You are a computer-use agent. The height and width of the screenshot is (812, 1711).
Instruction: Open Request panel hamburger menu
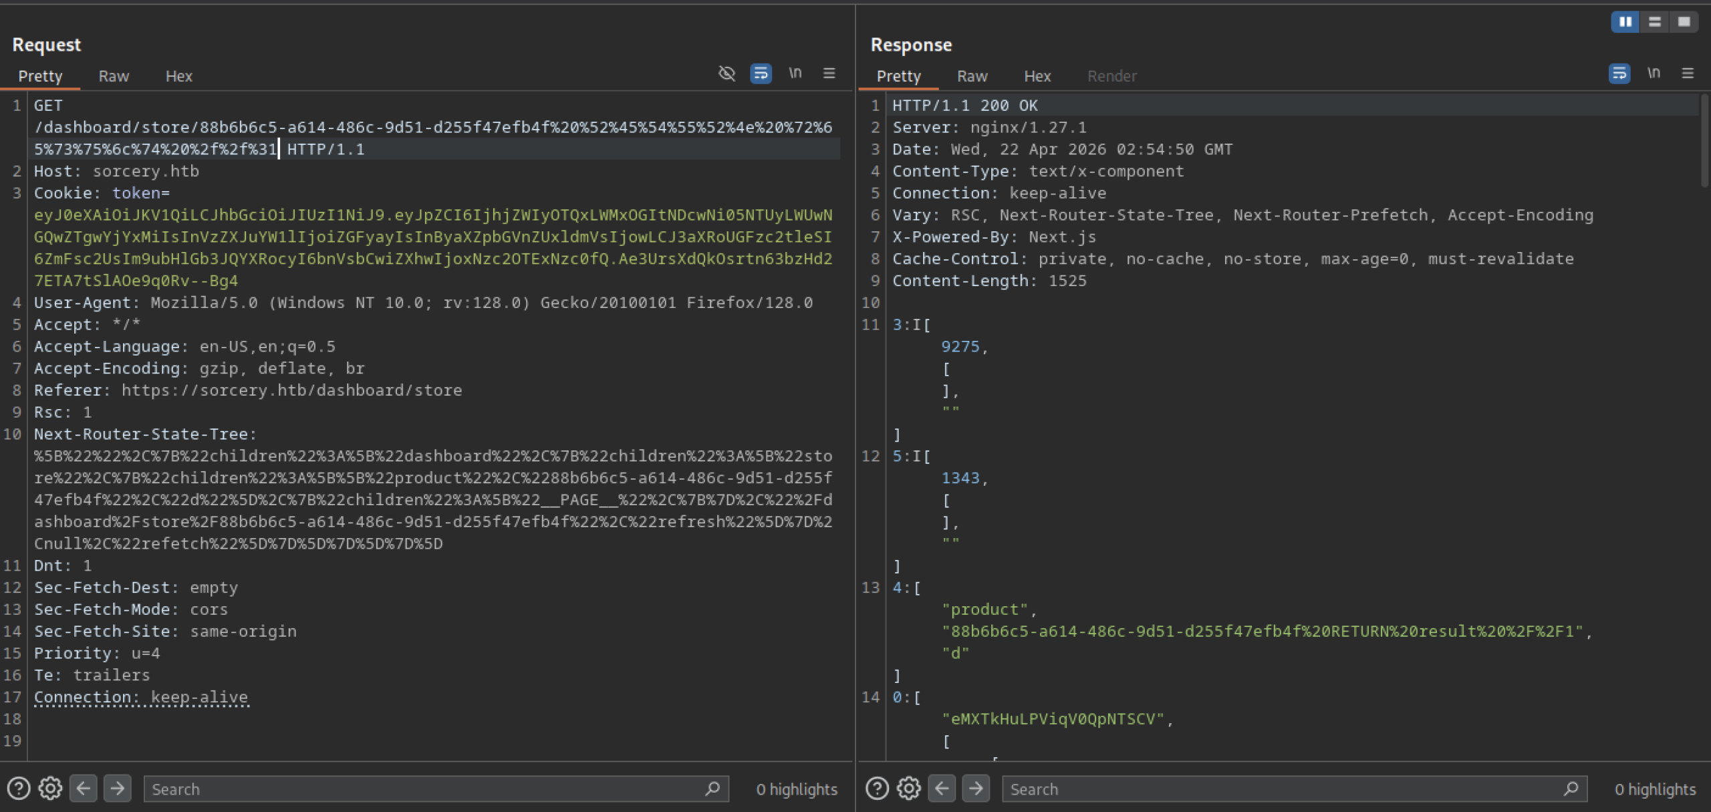point(829,74)
